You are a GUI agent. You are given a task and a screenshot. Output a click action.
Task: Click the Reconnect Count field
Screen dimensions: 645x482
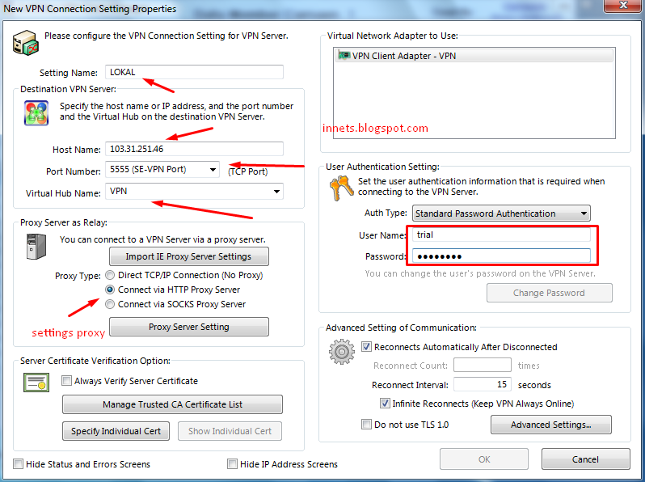point(482,365)
